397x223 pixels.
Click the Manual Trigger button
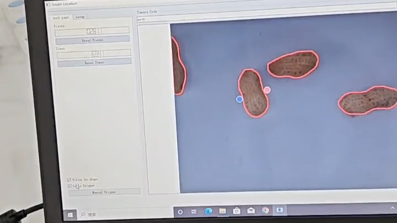click(x=104, y=192)
